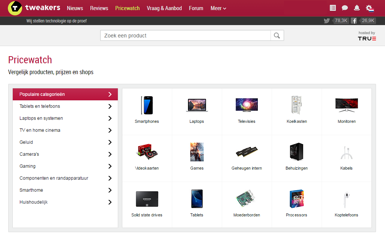Expand arrow for Componenten en randapparatuur
The width and height of the screenshot is (385, 237).
tap(110, 179)
